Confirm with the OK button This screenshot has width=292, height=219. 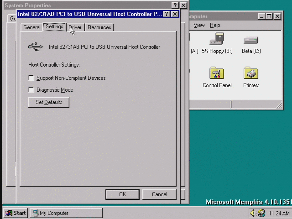[x=122, y=194]
